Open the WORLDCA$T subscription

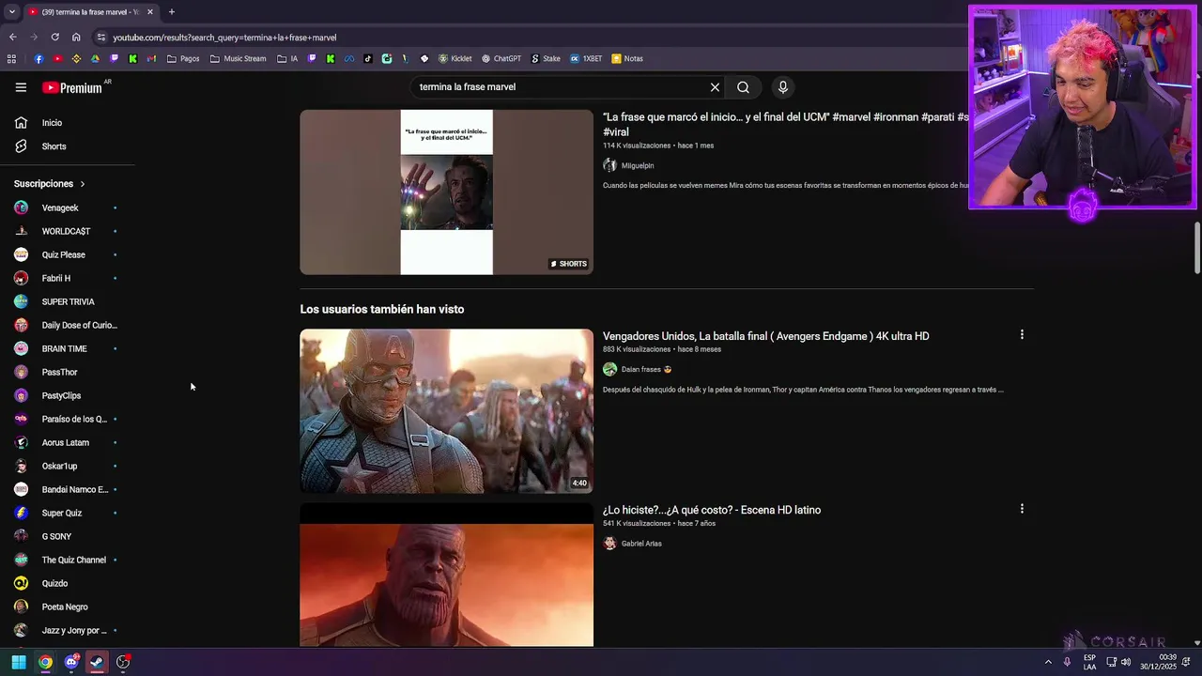(x=68, y=231)
